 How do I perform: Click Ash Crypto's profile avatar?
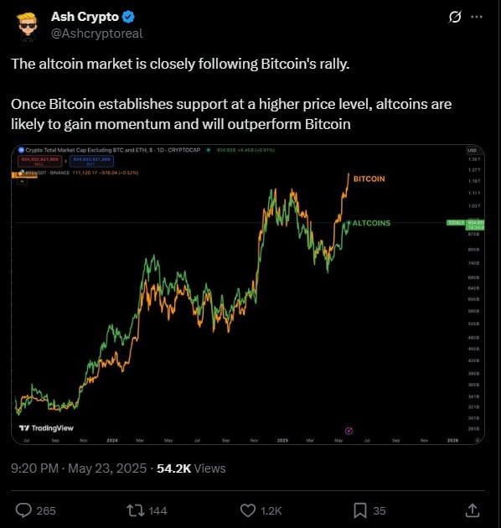pyautogui.click(x=27, y=27)
